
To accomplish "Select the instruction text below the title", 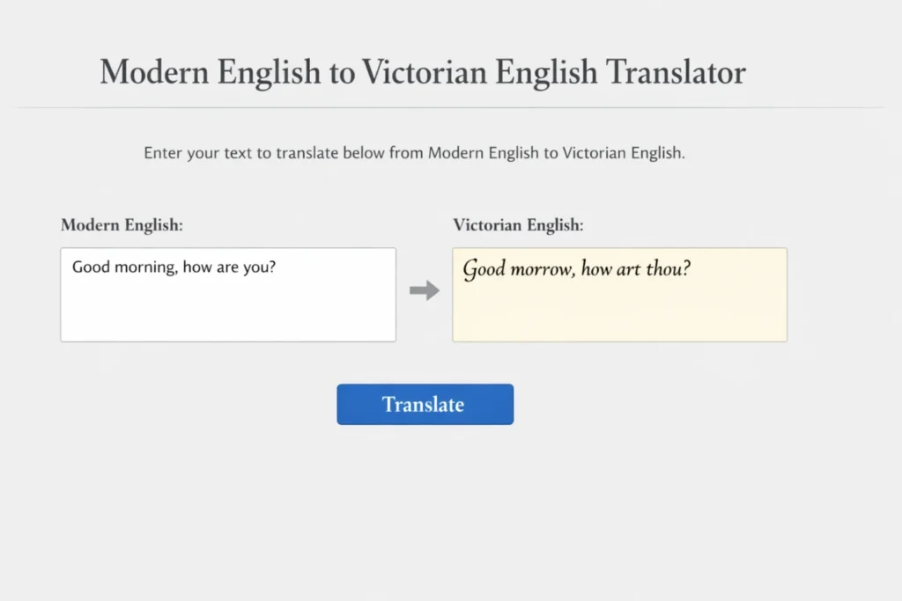I will tap(414, 152).
